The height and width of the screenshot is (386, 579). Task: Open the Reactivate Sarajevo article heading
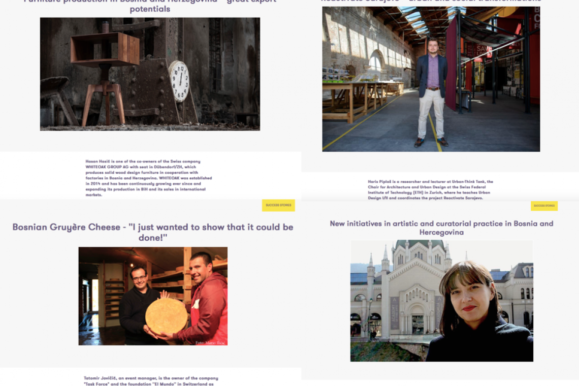coord(431,1)
